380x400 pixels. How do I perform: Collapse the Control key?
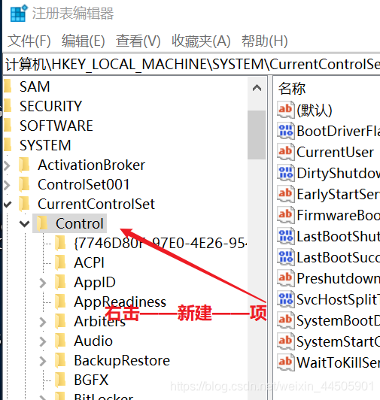click(x=25, y=224)
